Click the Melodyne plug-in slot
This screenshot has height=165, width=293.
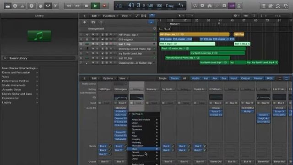[121, 108]
